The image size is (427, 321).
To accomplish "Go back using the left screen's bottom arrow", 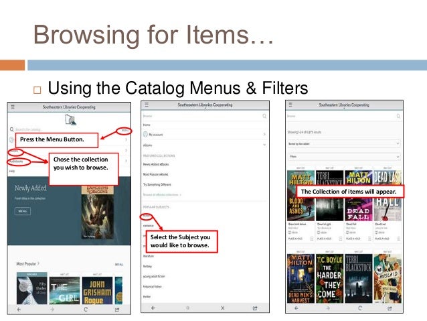I will click(19, 310).
